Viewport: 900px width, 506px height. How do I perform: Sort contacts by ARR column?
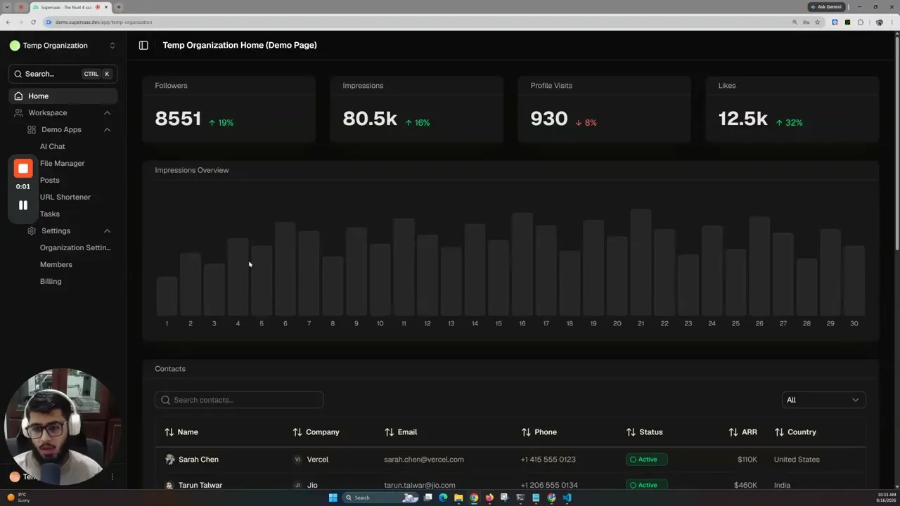[x=743, y=432]
